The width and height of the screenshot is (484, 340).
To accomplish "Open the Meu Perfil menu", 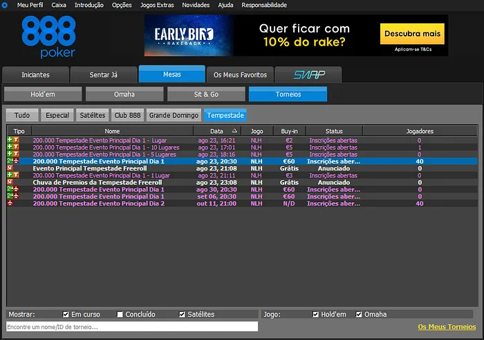I will pos(30,5).
